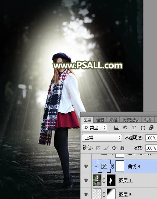
Task: Hide the 曲线 4 curves layer
Action: tap(86, 166)
